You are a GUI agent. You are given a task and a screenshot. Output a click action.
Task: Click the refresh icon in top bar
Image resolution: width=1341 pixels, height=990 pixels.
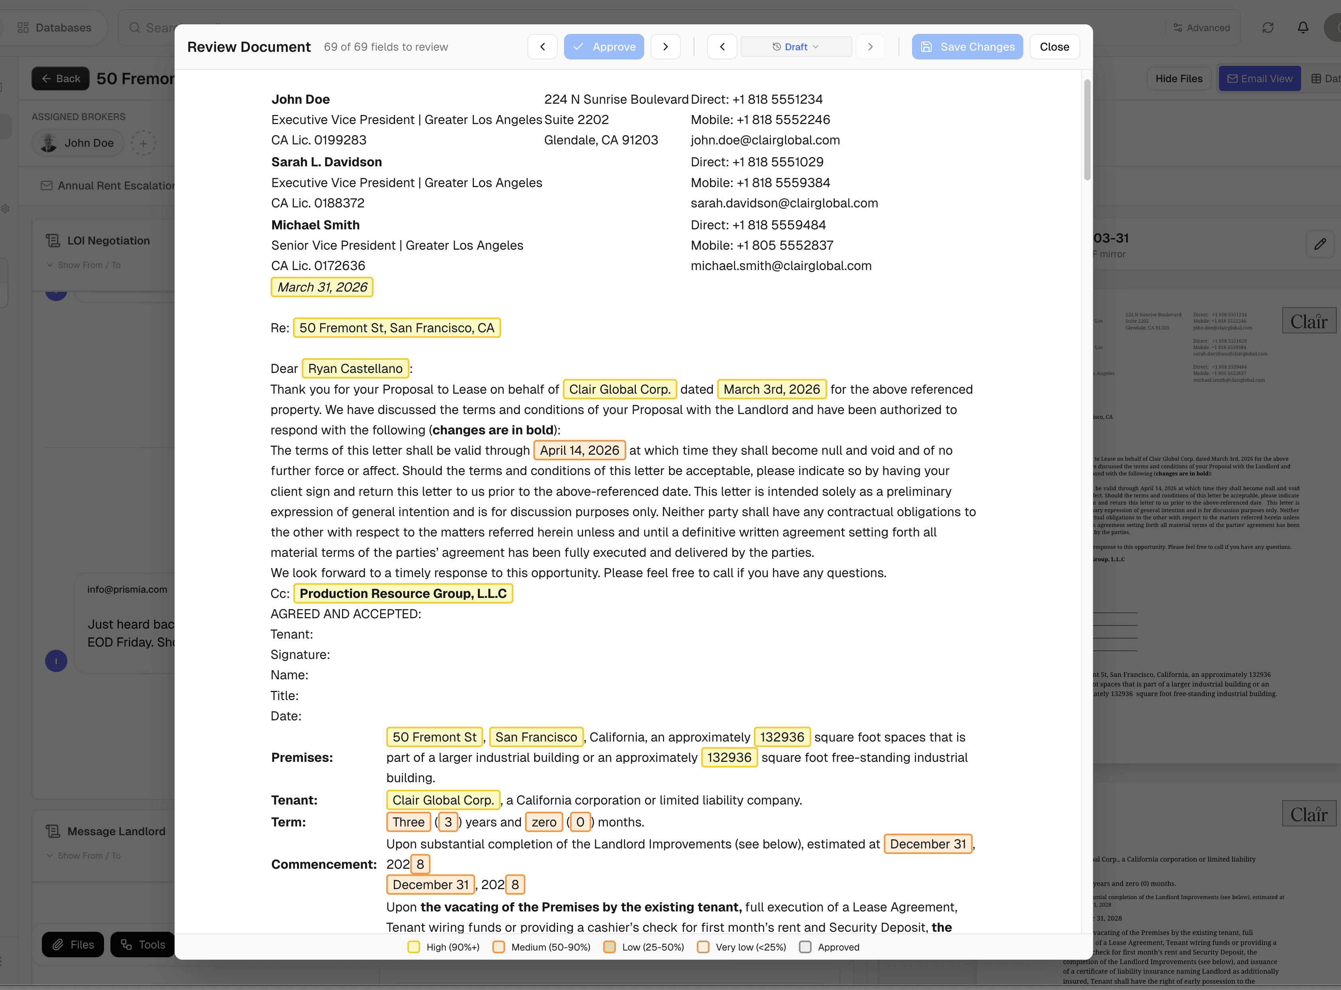click(1268, 28)
